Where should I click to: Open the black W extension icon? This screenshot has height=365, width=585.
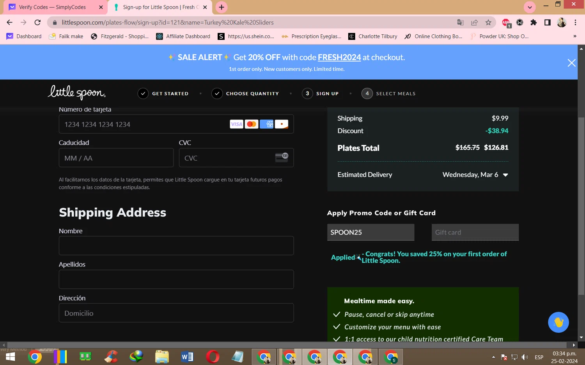click(x=520, y=23)
